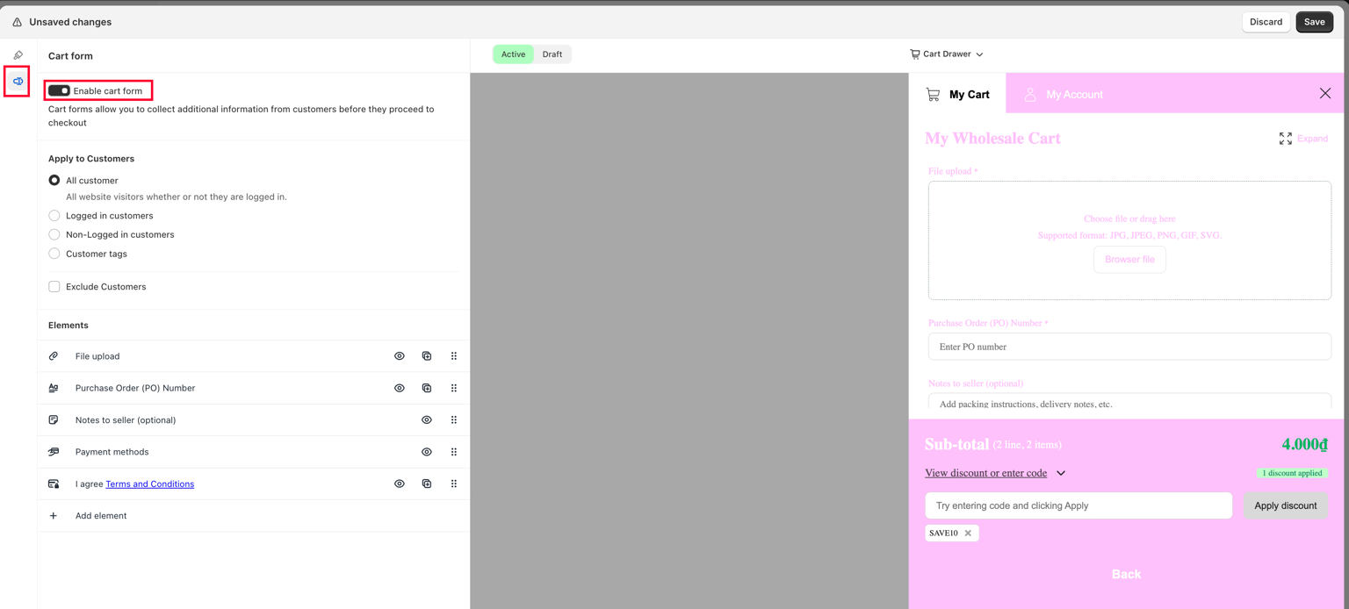
Task: Select Logged in customers radio option
Action: [54, 216]
